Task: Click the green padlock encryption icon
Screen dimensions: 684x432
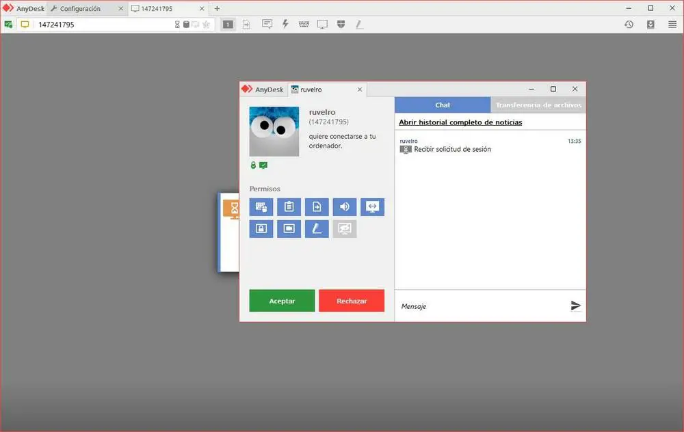Action: (x=253, y=165)
